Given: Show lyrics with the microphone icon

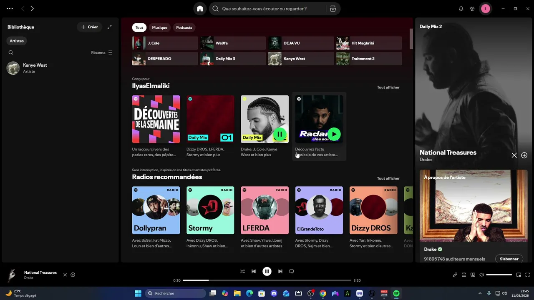Looking at the screenshot, I should coord(455,275).
